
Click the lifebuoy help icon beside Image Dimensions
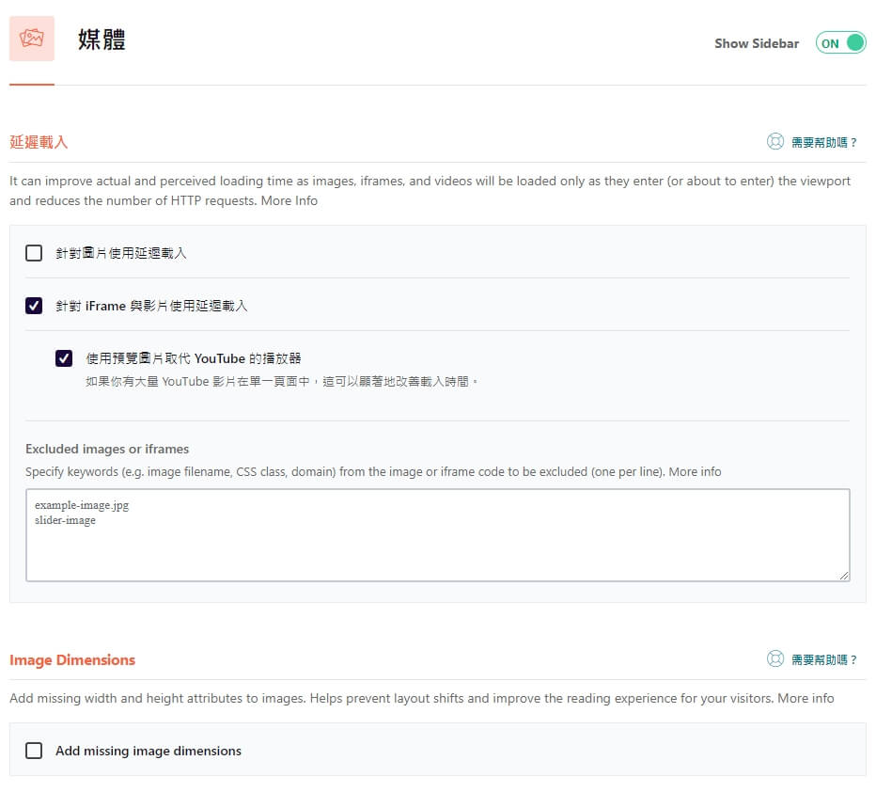coord(774,659)
